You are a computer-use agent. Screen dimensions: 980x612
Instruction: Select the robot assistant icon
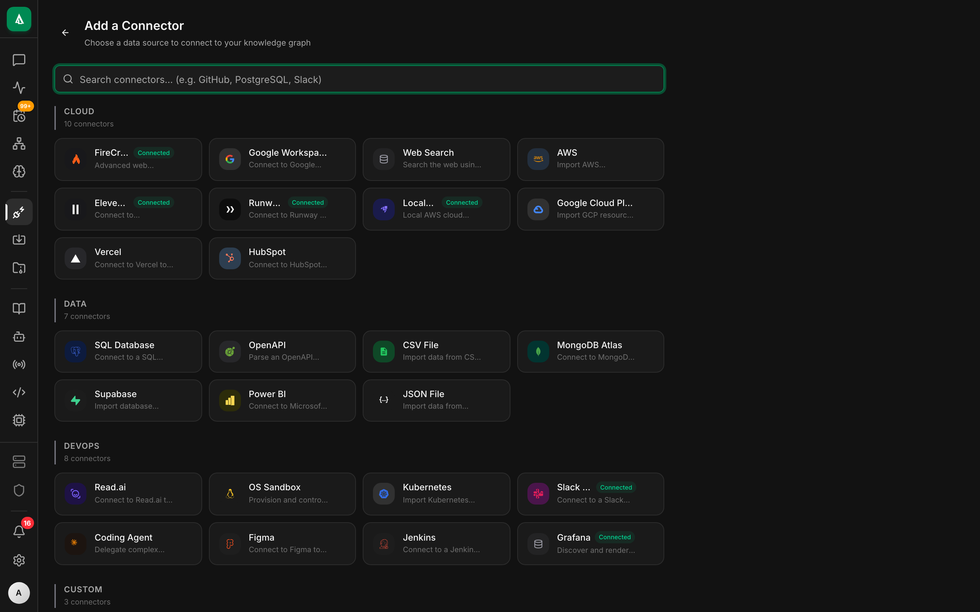pos(19,337)
